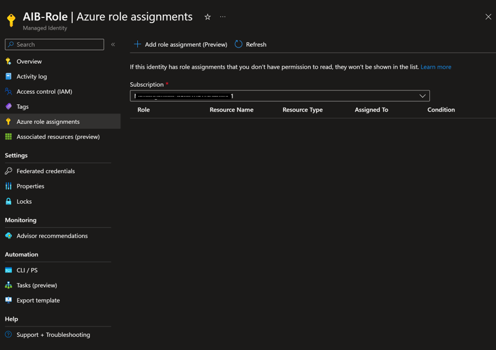Click Add role assignment (Preview) label
This screenshot has width=496, height=350.
[x=186, y=44]
